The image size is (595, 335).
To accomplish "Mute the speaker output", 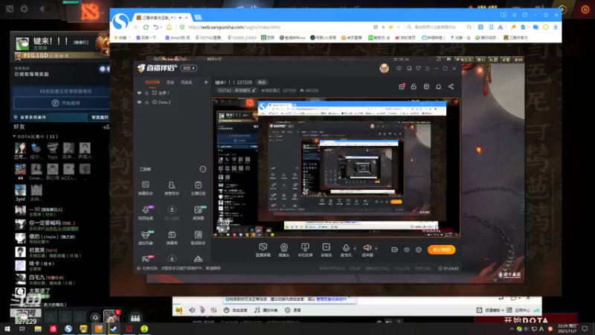I will tap(367, 250).
